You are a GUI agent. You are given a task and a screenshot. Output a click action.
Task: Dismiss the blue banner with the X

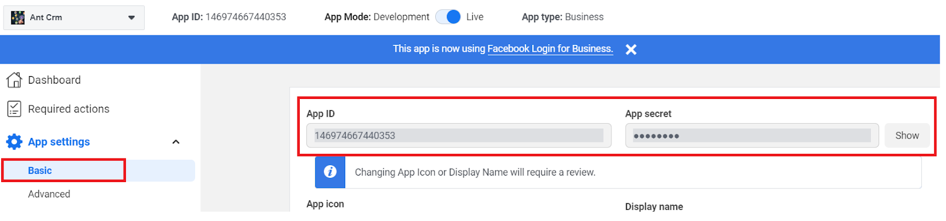[x=631, y=50]
